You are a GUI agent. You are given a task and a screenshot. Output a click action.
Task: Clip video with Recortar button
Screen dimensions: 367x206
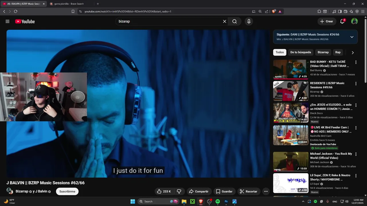249,191
